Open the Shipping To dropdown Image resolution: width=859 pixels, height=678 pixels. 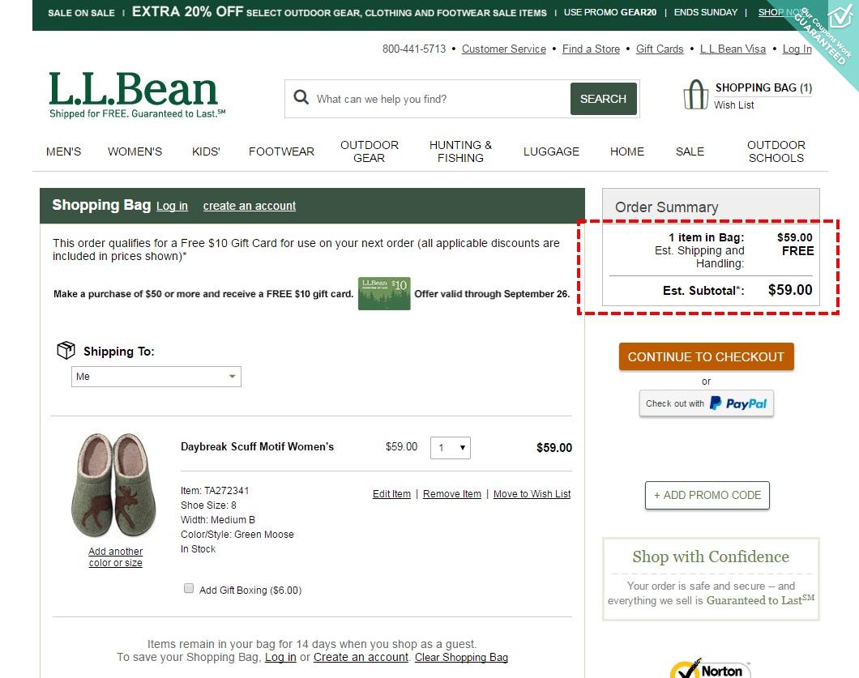tap(156, 377)
